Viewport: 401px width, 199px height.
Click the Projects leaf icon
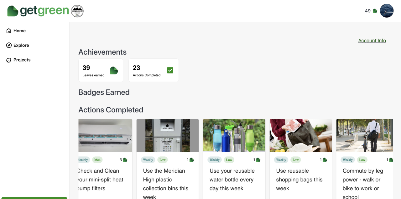click(9, 60)
